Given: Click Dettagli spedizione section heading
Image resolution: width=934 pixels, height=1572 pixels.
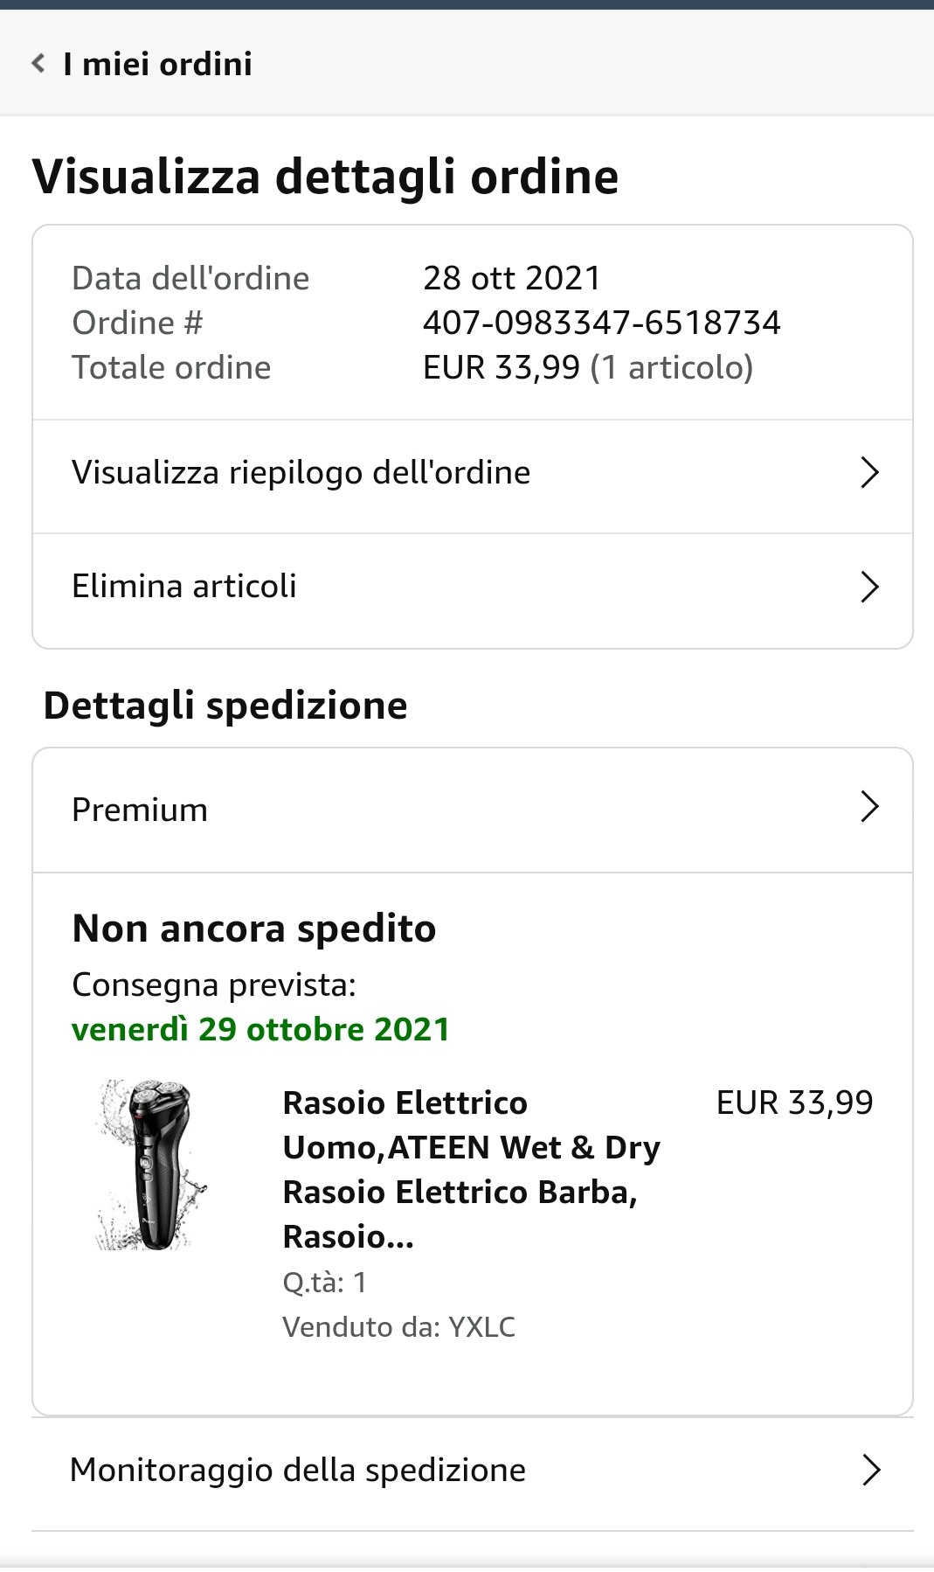Looking at the screenshot, I should coord(225,706).
